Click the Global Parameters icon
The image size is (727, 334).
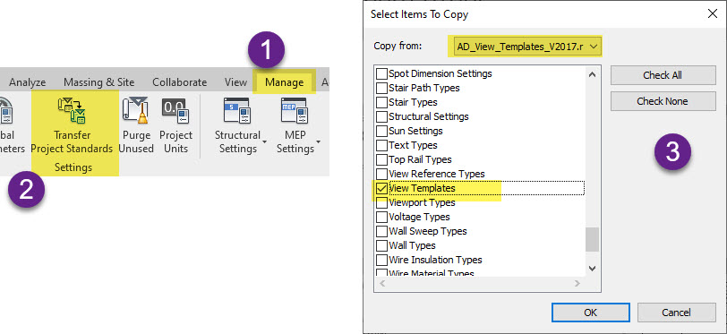pos(5,110)
